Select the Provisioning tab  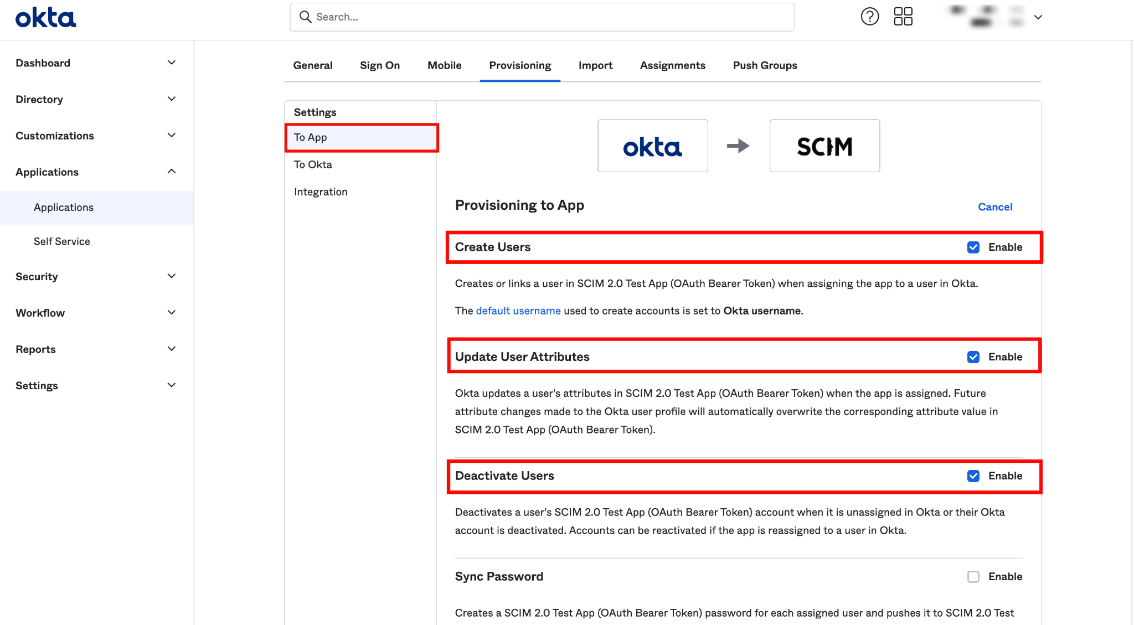pyautogui.click(x=520, y=65)
